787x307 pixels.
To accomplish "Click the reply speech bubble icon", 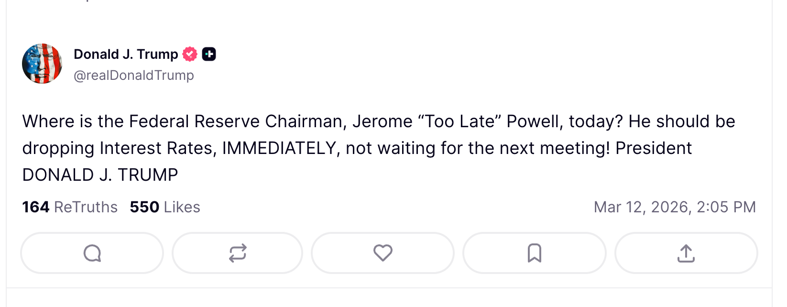I will point(92,253).
